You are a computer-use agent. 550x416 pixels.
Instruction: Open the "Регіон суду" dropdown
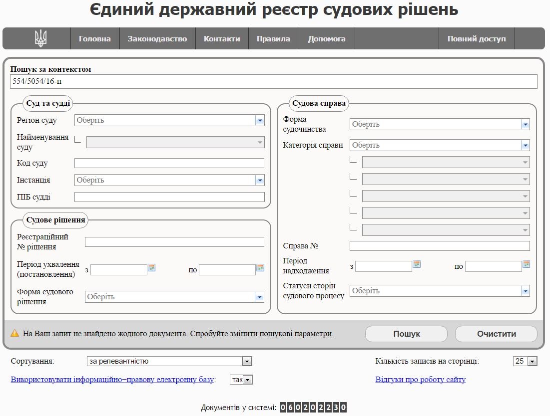coord(259,120)
